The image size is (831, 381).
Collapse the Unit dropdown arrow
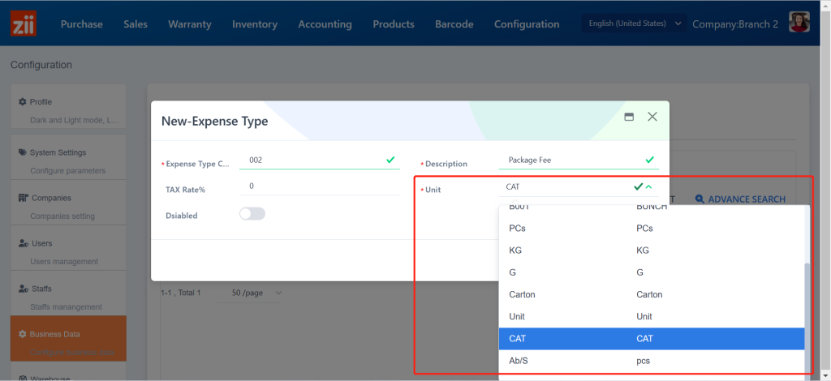pyautogui.click(x=648, y=187)
